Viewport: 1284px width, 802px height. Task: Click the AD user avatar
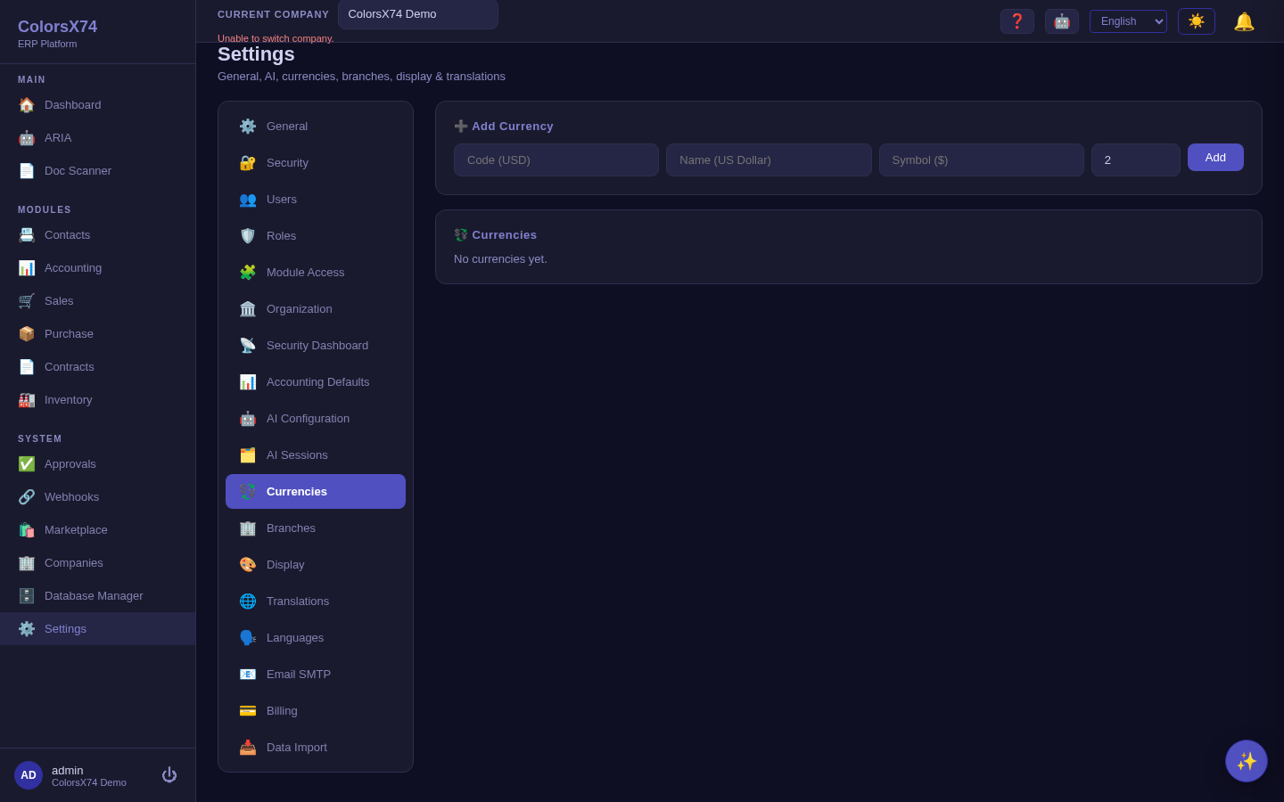click(29, 775)
